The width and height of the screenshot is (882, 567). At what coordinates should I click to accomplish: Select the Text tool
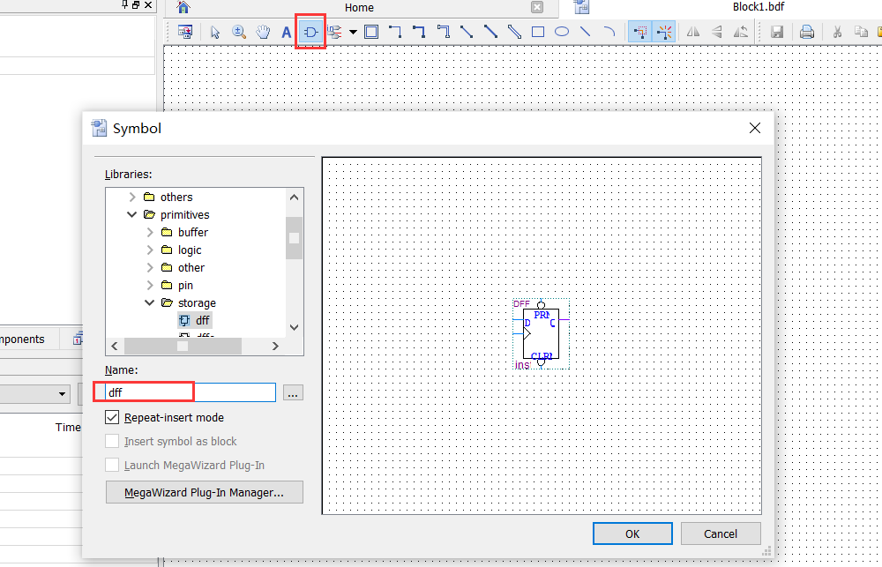[287, 32]
